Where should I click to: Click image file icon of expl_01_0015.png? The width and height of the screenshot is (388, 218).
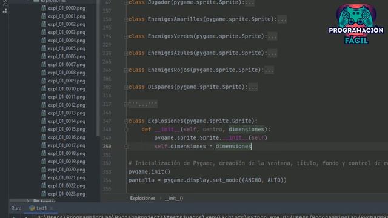point(44,129)
